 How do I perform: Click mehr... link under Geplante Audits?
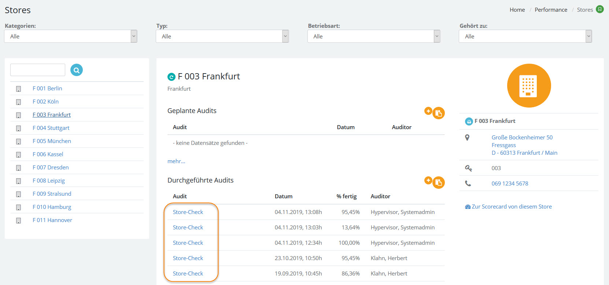click(176, 161)
